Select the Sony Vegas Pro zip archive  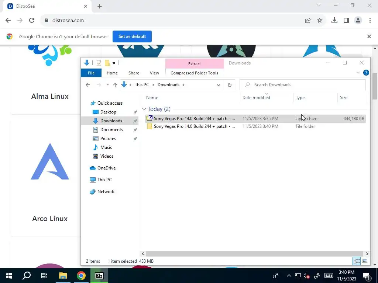(x=255, y=118)
